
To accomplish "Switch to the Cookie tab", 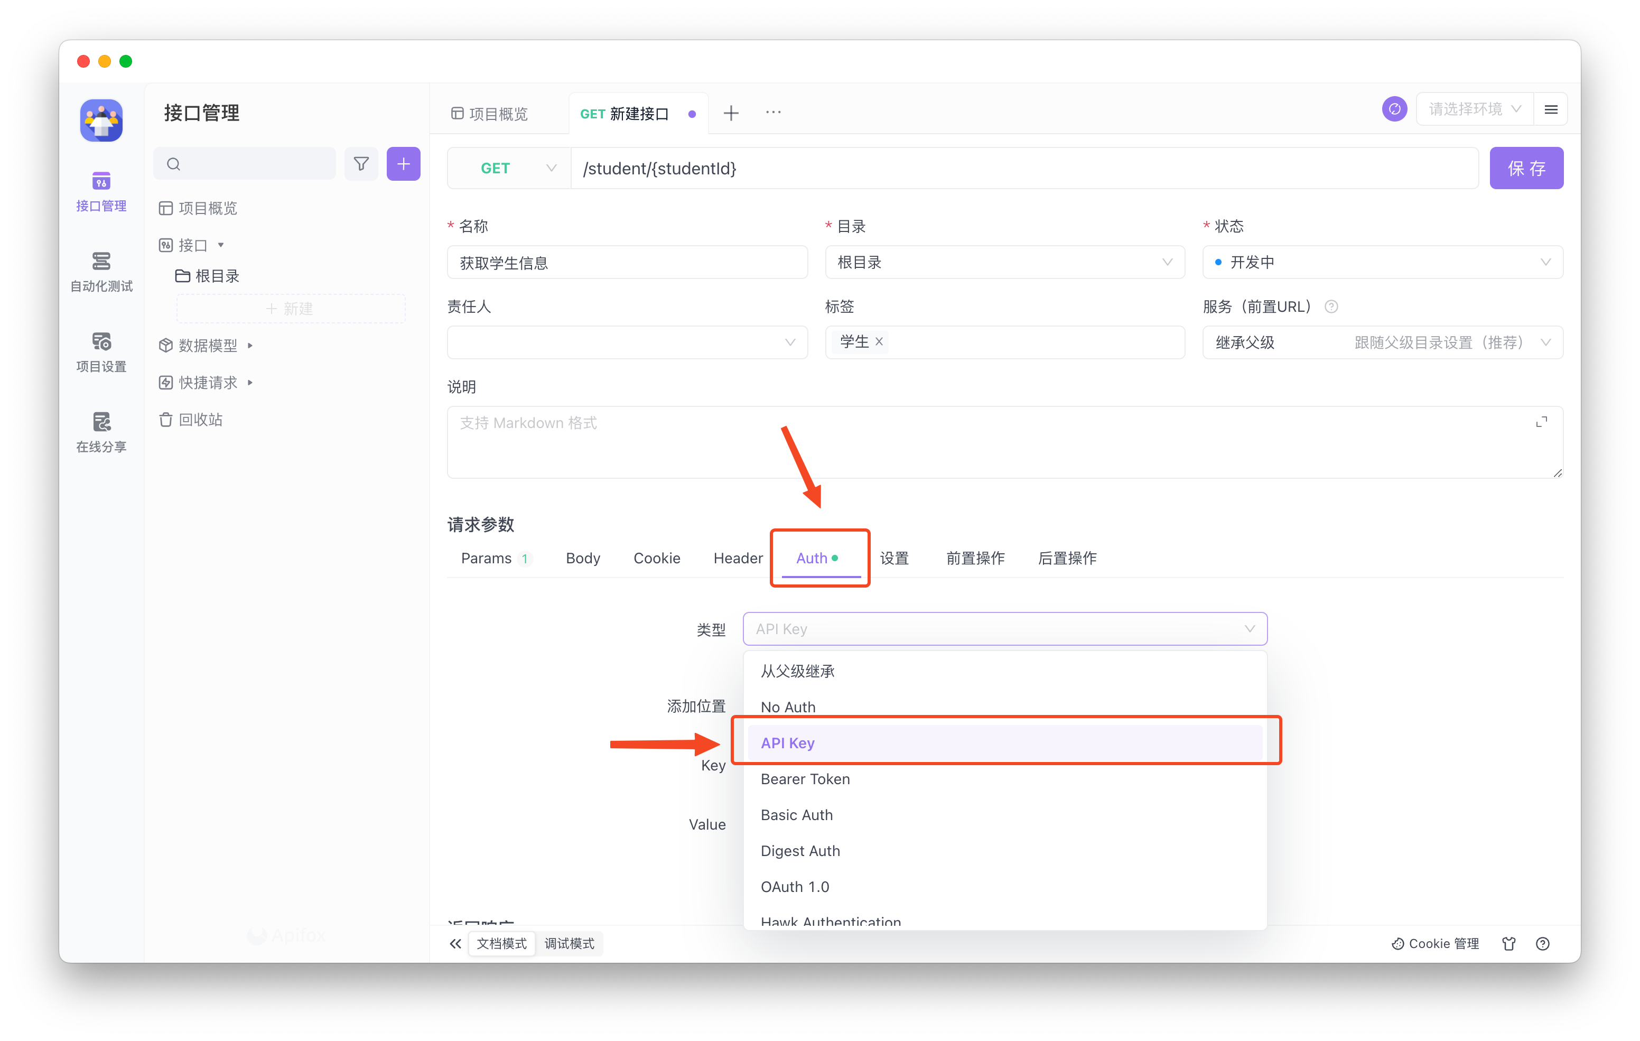I will pyautogui.click(x=657, y=558).
